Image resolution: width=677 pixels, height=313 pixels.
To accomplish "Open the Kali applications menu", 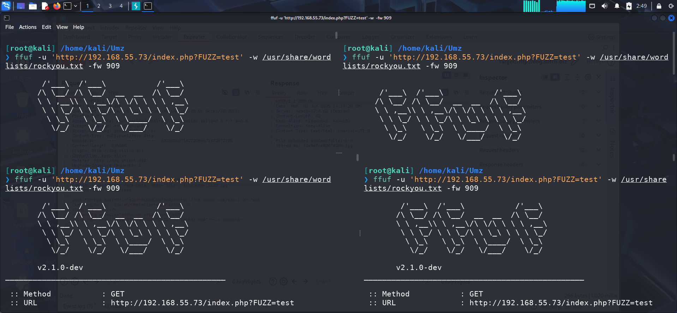I will [x=6, y=6].
